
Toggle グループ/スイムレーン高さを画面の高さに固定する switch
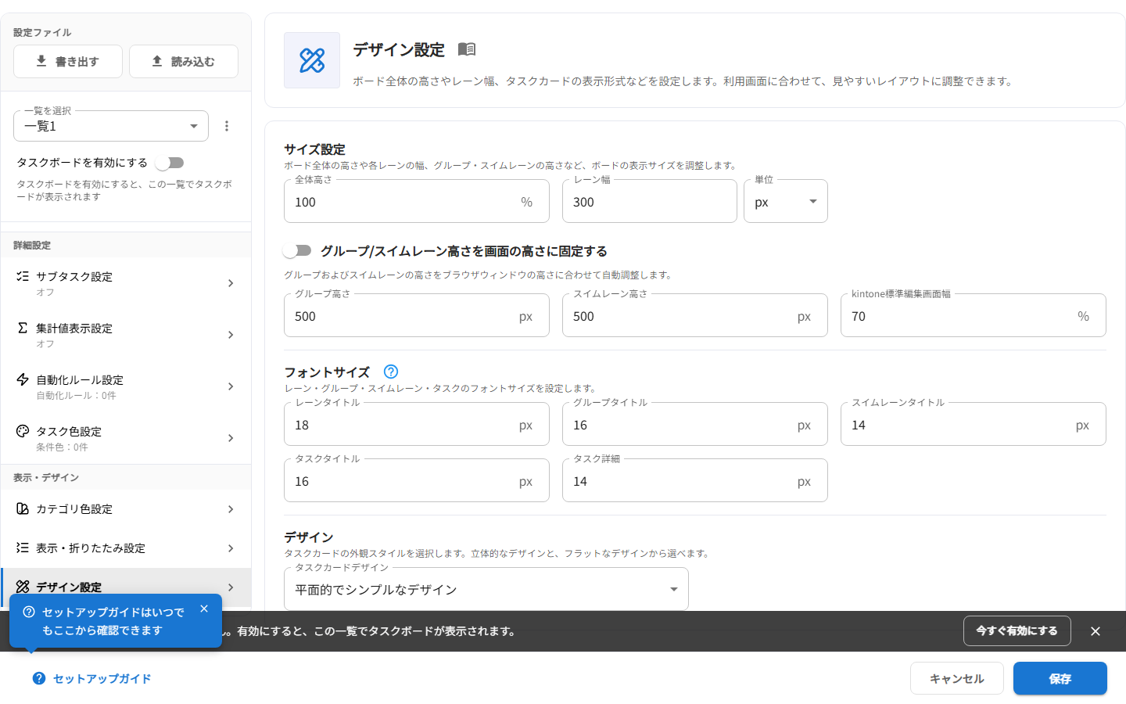point(297,250)
